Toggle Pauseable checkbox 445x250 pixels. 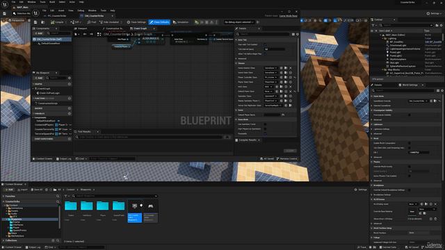pyautogui.click(x=265, y=133)
